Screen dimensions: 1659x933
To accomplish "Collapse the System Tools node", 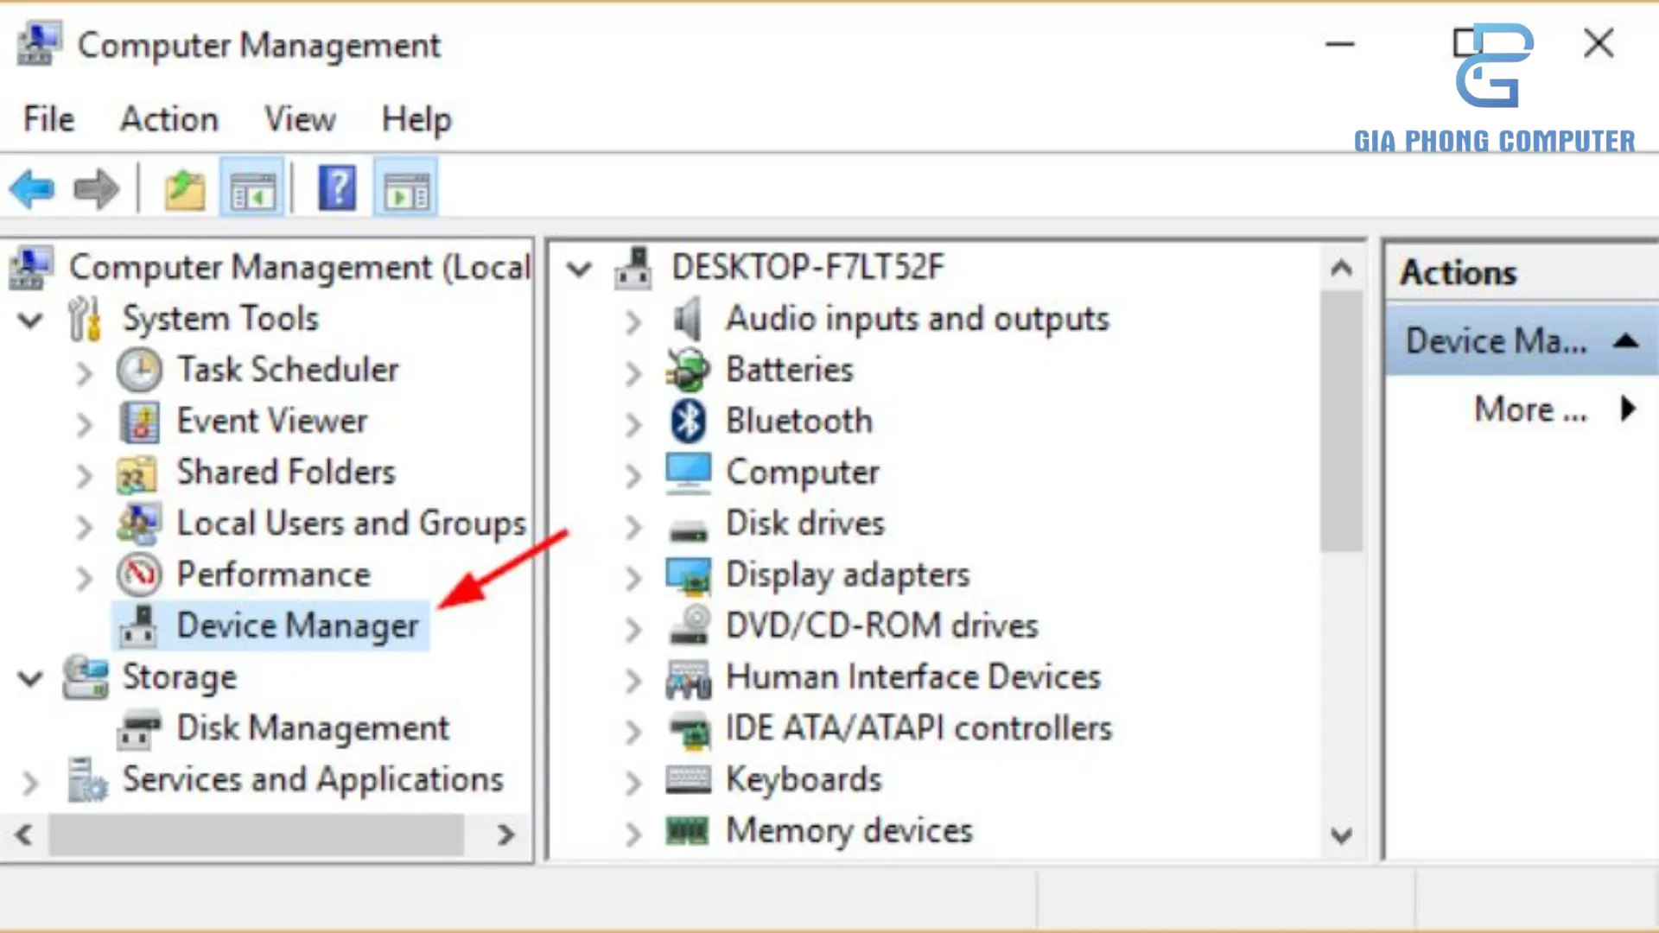I will pos(30,320).
